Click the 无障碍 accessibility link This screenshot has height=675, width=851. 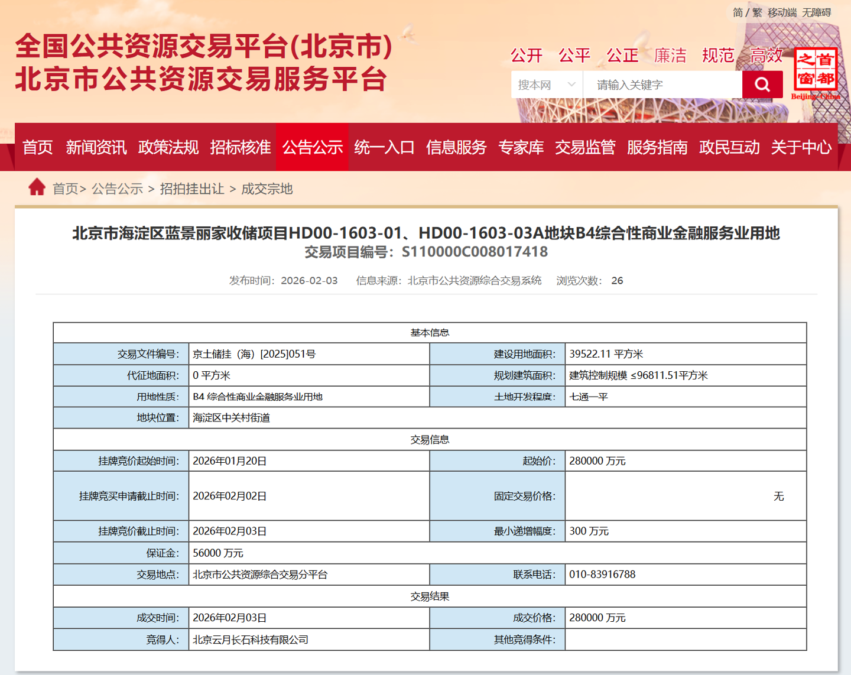pos(816,12)
